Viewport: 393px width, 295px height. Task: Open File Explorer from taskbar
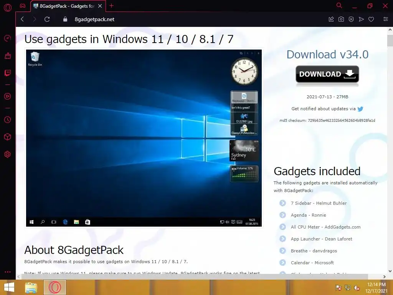(31, 287)
